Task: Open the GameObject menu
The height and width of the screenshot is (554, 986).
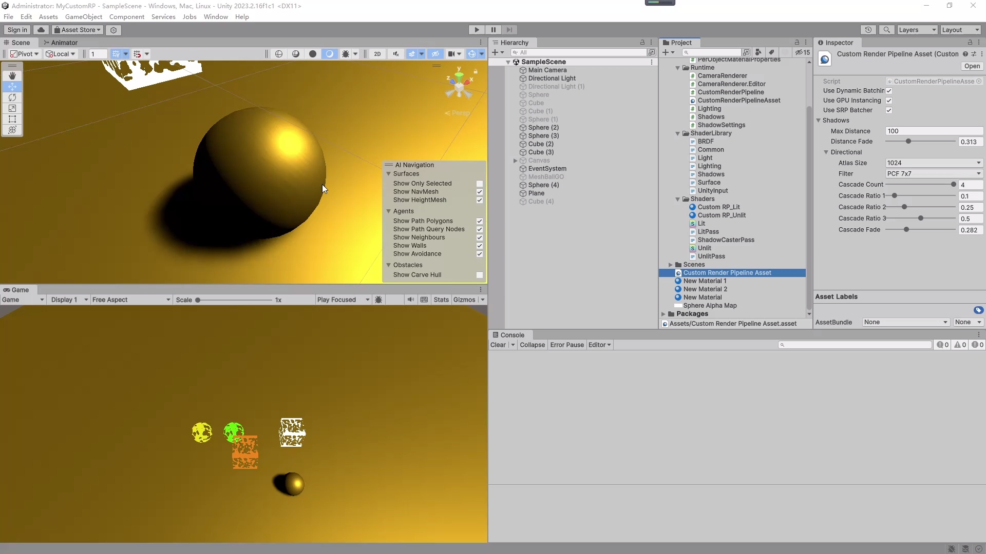Action: [83, 17]
